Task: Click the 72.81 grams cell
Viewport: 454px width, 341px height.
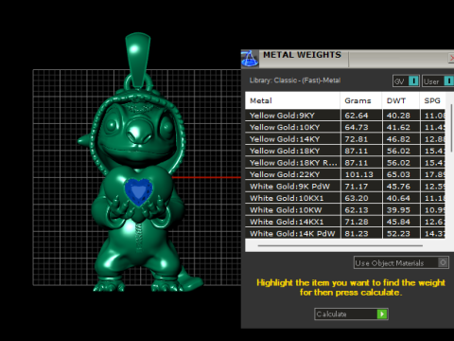Action: point(361,139)
